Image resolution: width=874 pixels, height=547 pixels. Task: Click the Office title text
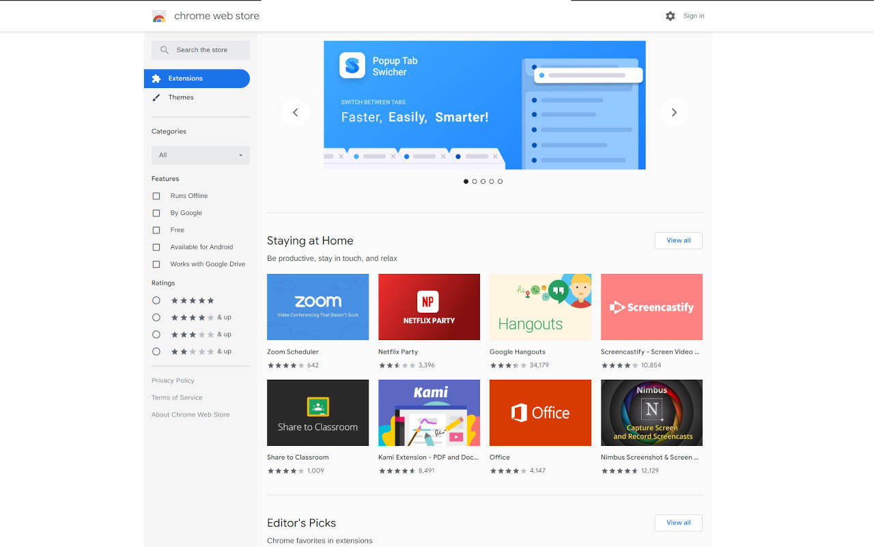[x=500, y=458]
